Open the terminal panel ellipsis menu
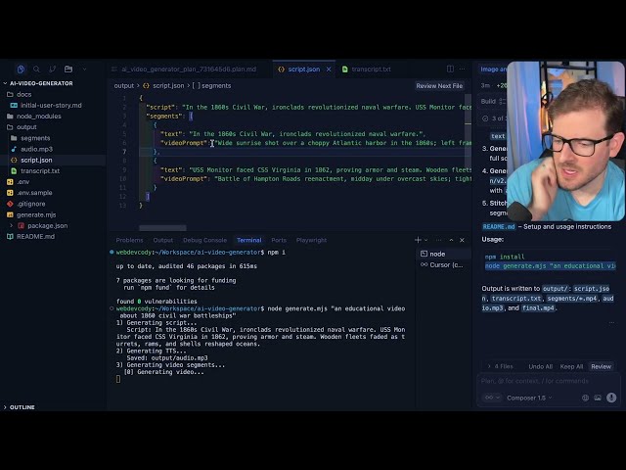Image resolution: width=626 pixels, height=470 pixels. click(x=439, y=240)
